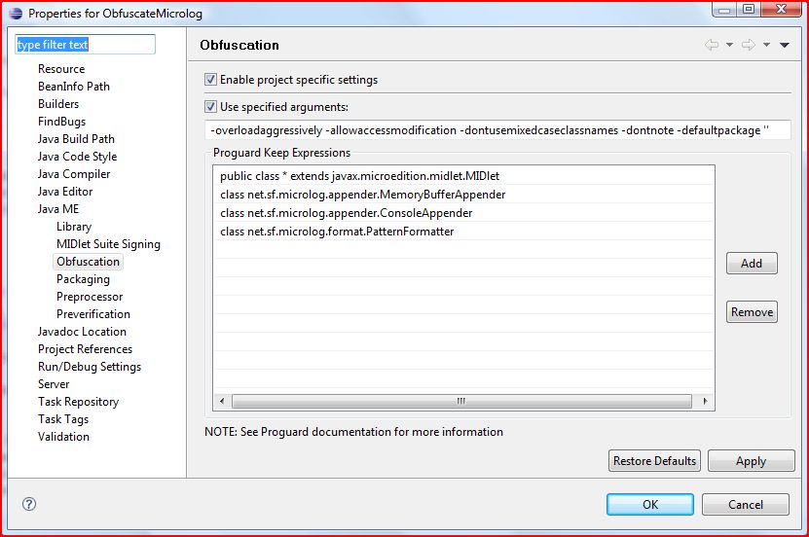
Task: Maximize the Properties dialog window
Action: 750,9
